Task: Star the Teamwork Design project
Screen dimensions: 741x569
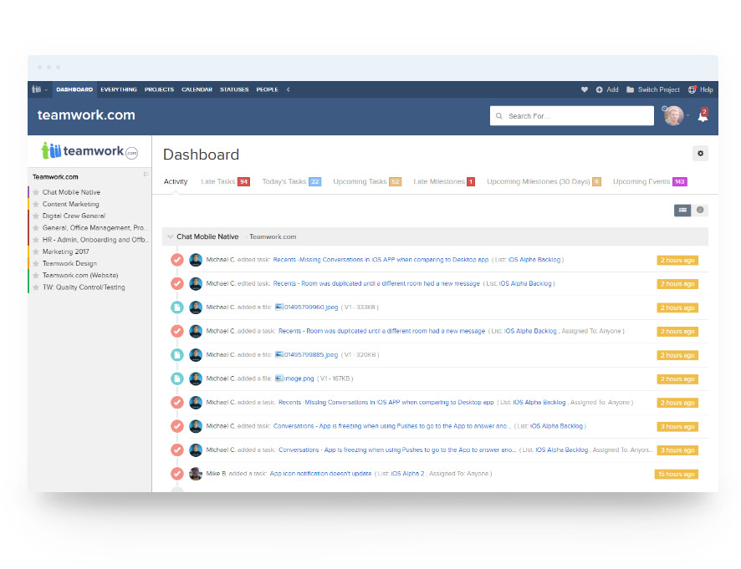Action: [x=36, y=263]
